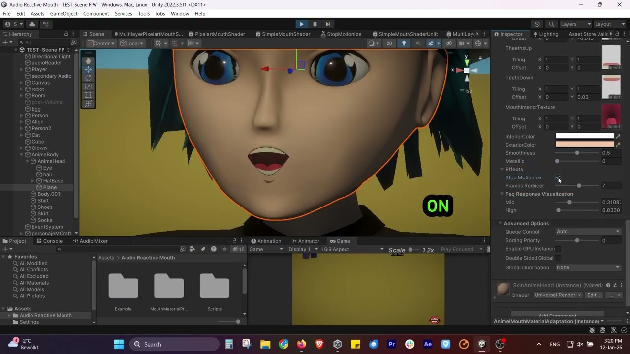Select the Scale tool in Scene
Image resolution: width=630 pixels, height=354 pixels.
coord(88,87)
